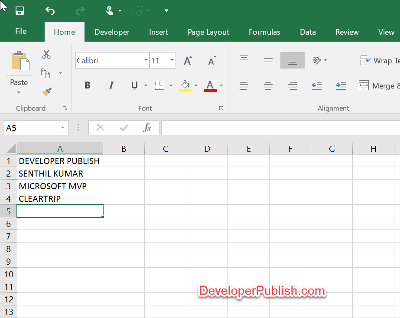Switch to the Developer tab
Viewport: 400px width, 318px height.
pos(112,32)
